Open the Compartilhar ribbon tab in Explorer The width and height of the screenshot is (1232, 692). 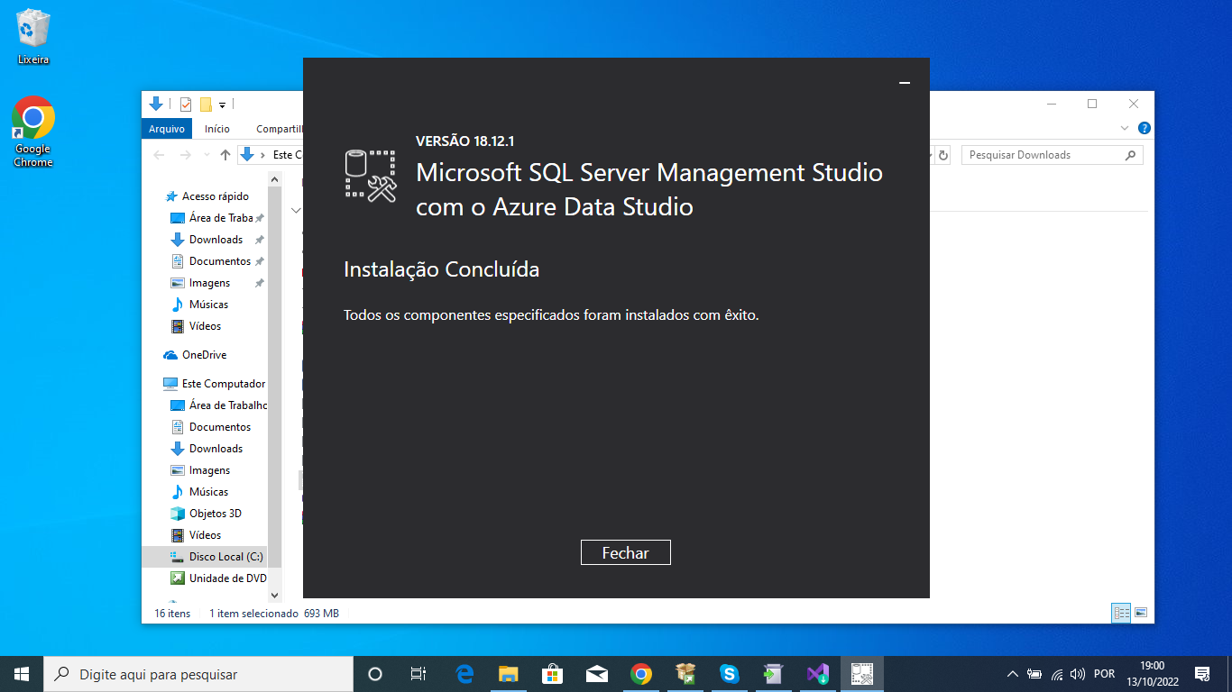[279, 129]
